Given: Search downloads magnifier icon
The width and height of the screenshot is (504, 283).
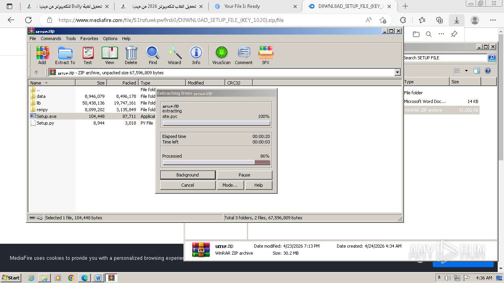Looking at the screenshot, I should [429, 34].
